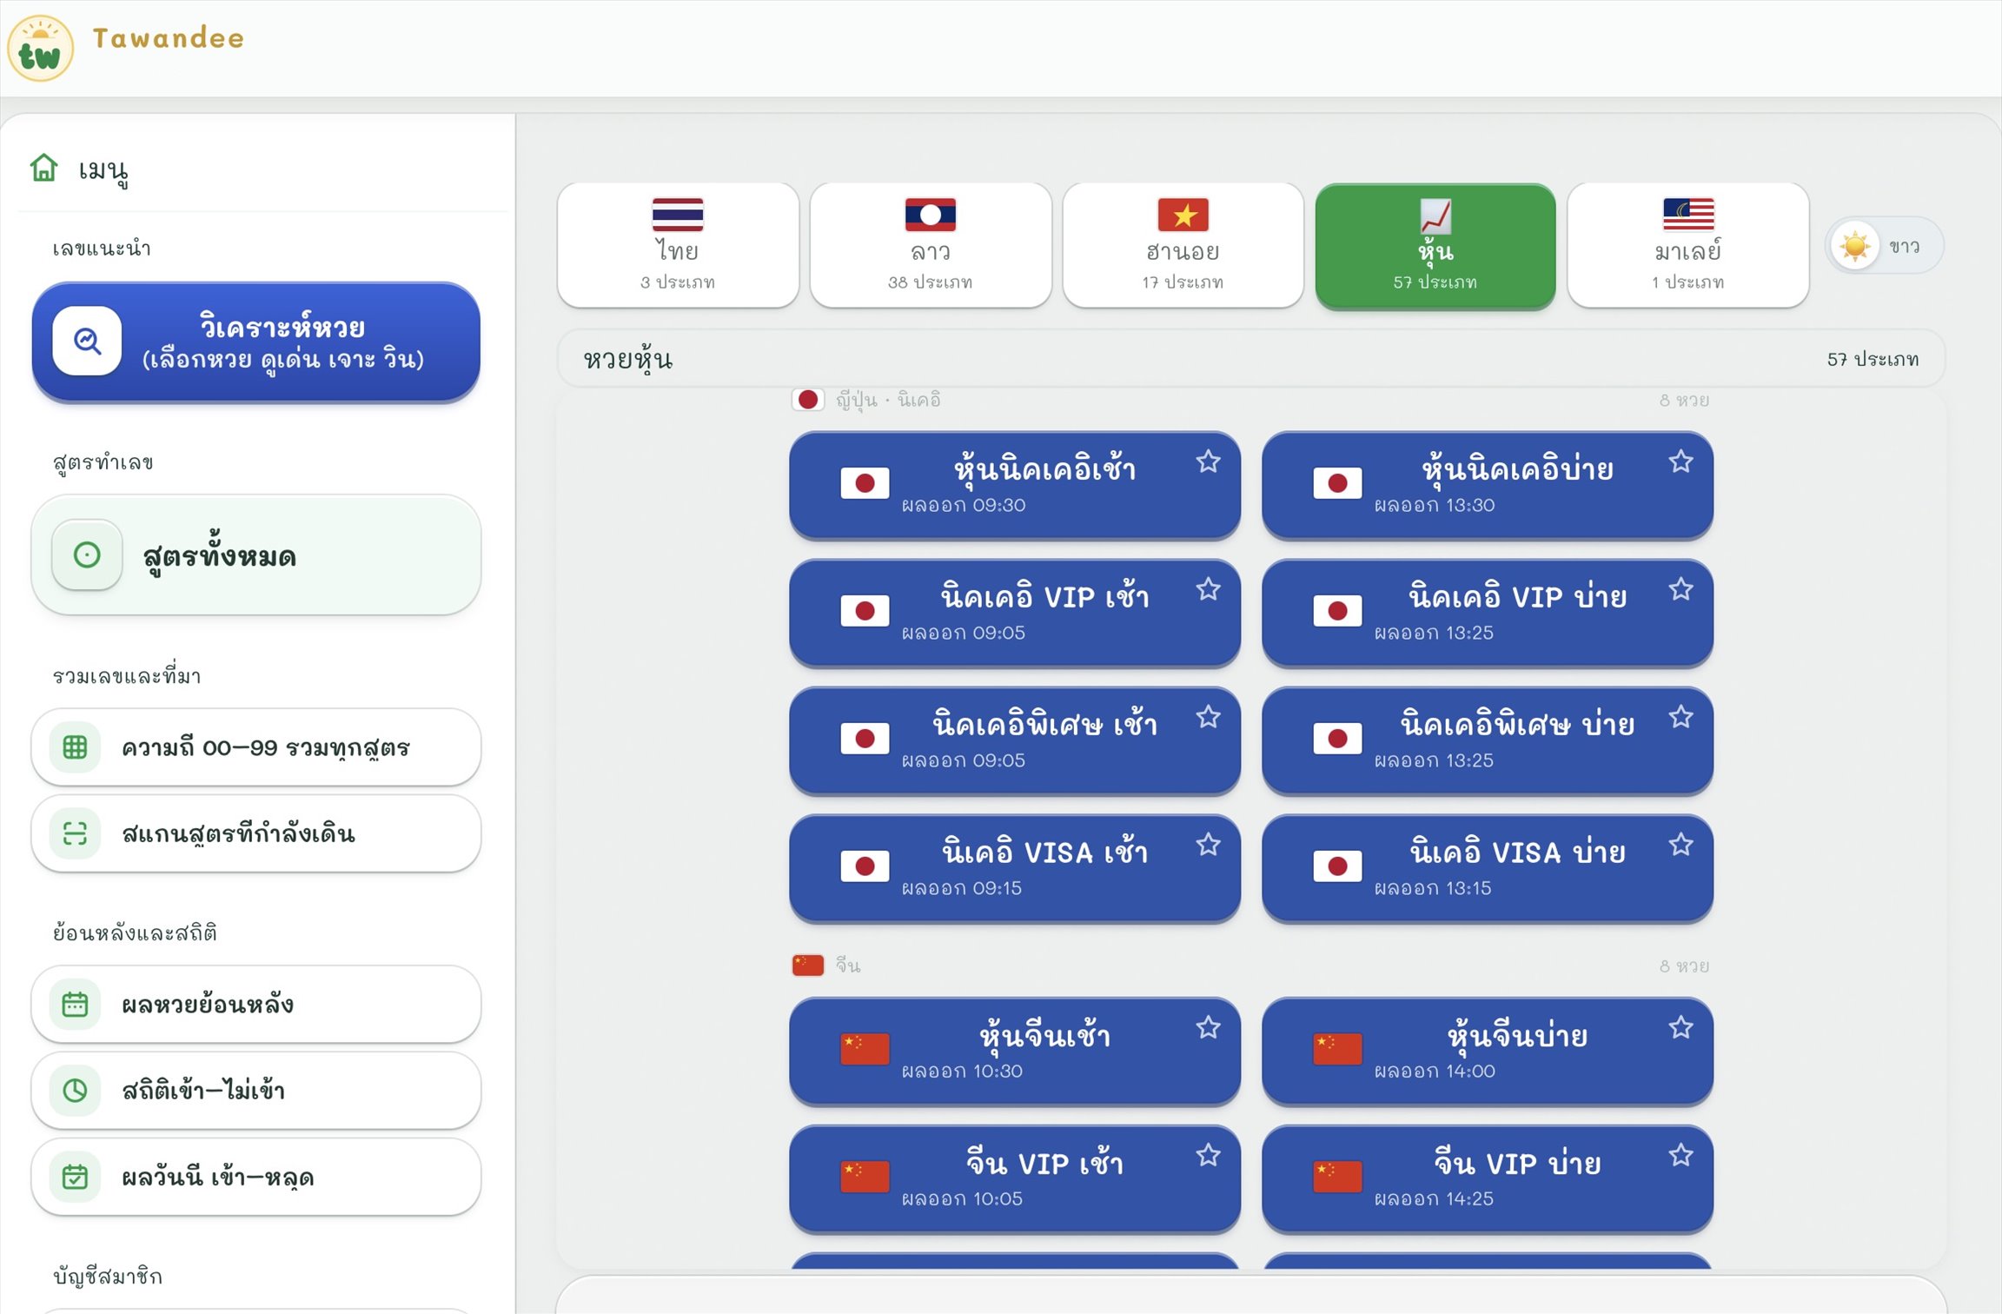Favorite หุ้นจีนเช้า using star icon
Image resolution: width=2002 pixels, height=1314 pixels.
[x=1208, y=1028]
